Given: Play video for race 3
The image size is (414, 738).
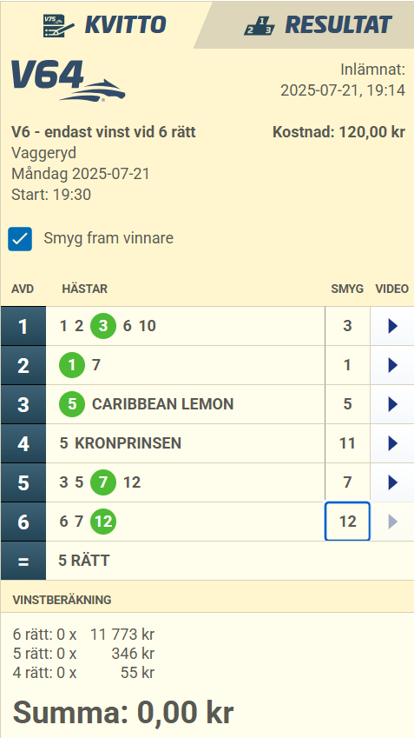Looking at the screenshot, I should pyautogui.click(x=393, y=404).
